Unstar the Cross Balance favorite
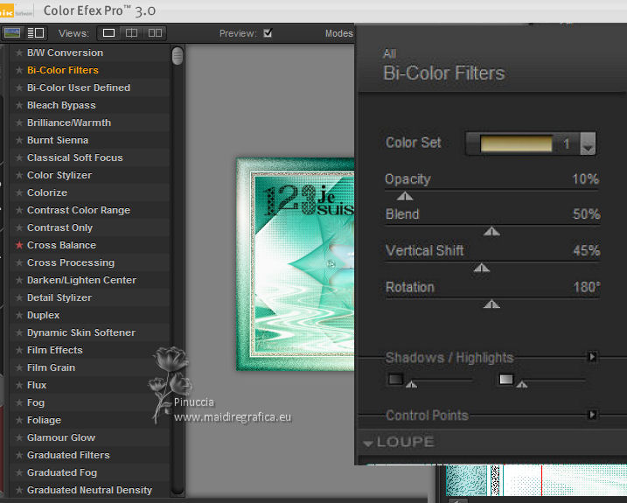 tap(18, 245)
